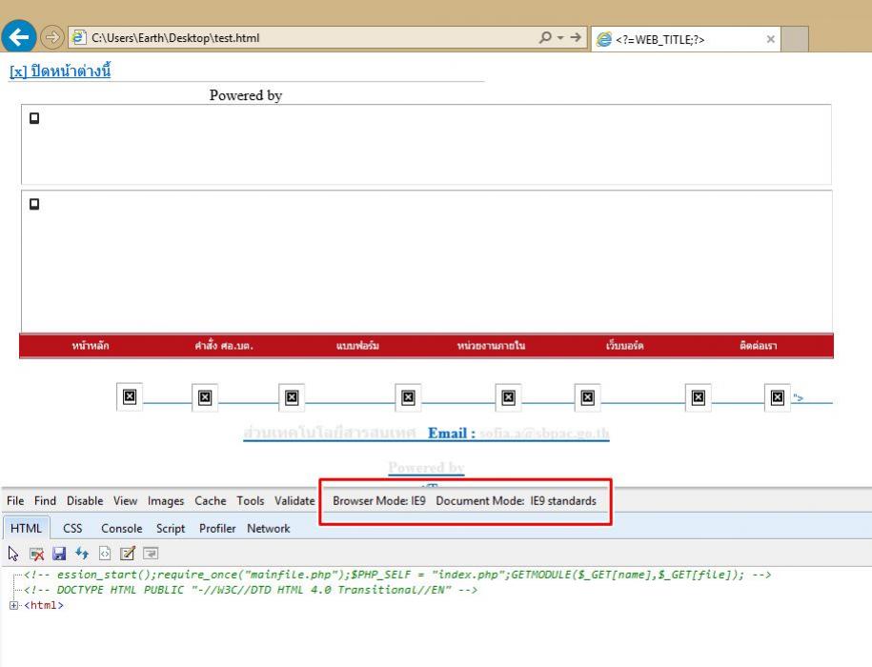Select the DOCTYPE HTML PUBLIC comment row
872x667 pixels.
251,590
